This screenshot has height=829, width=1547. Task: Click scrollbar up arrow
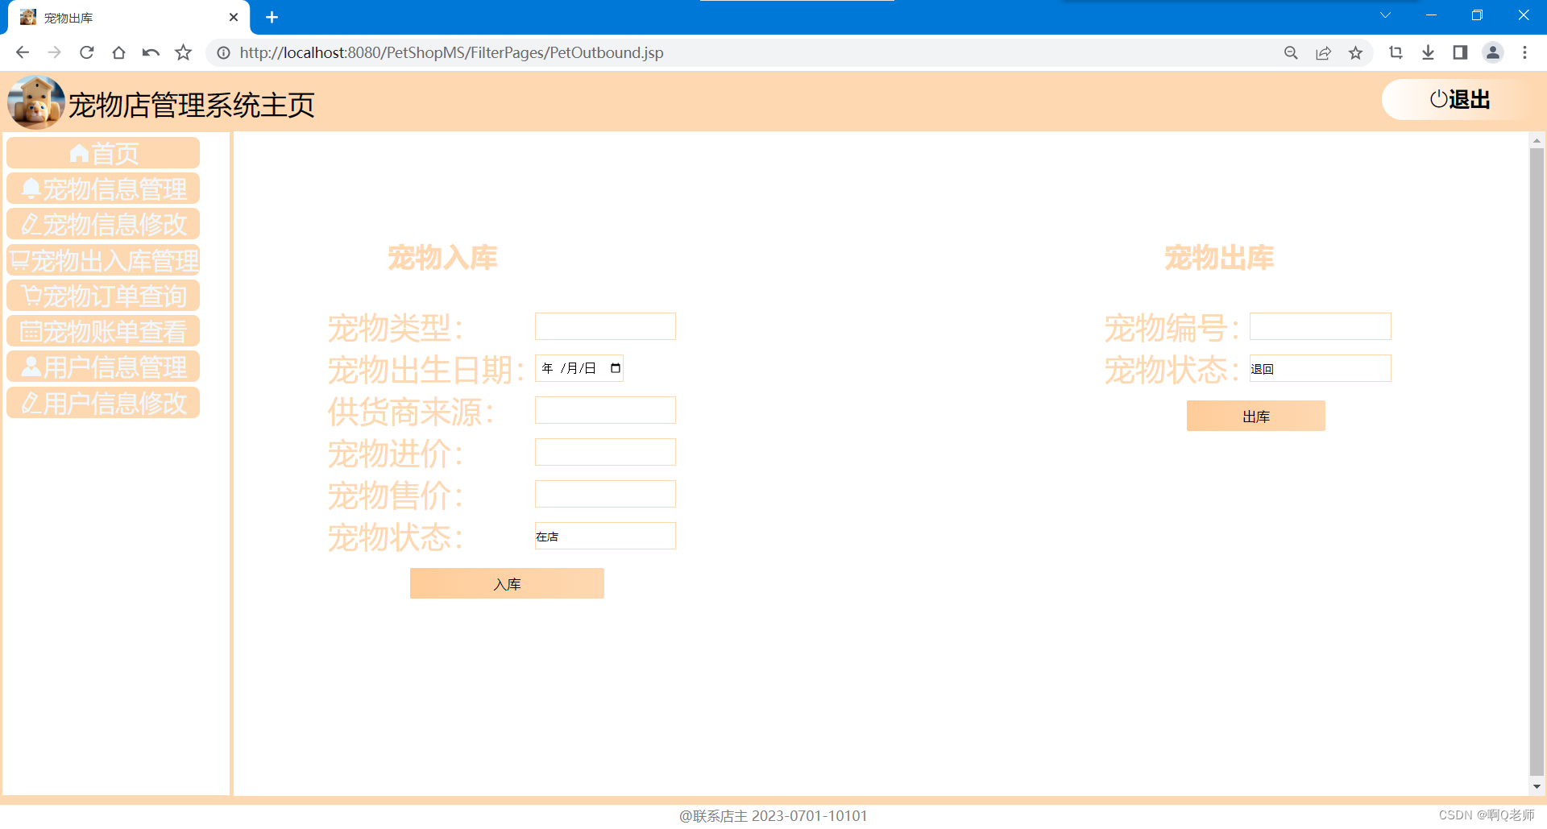[x=1537, y=140]
